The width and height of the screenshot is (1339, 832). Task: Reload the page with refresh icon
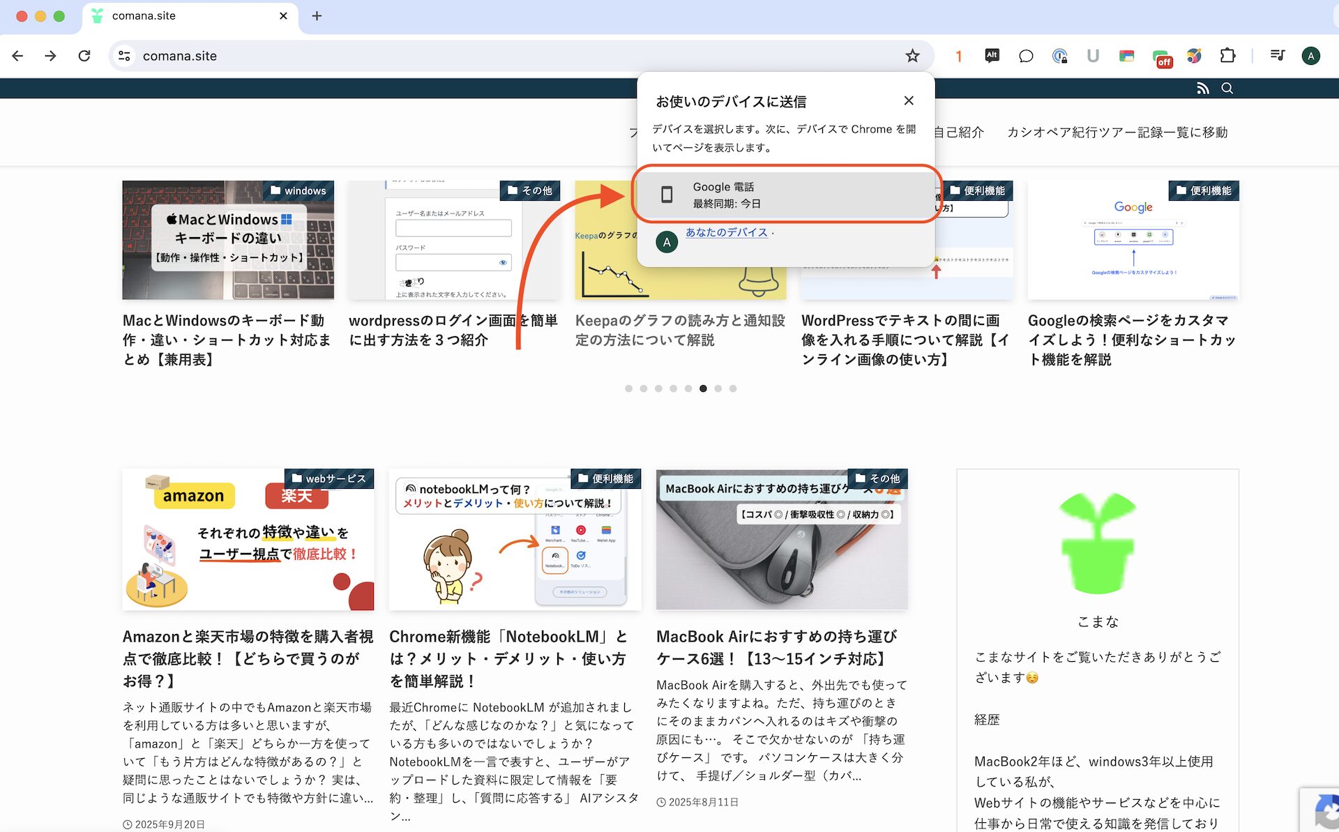pyautogui.click(x=84, y=56)
